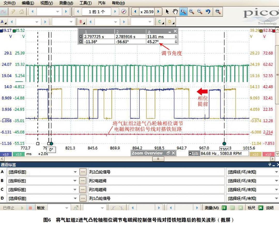The height and width of the screenshot is (226, 279).
Task: Expand channel B input range dropdown
Action: 115,22
